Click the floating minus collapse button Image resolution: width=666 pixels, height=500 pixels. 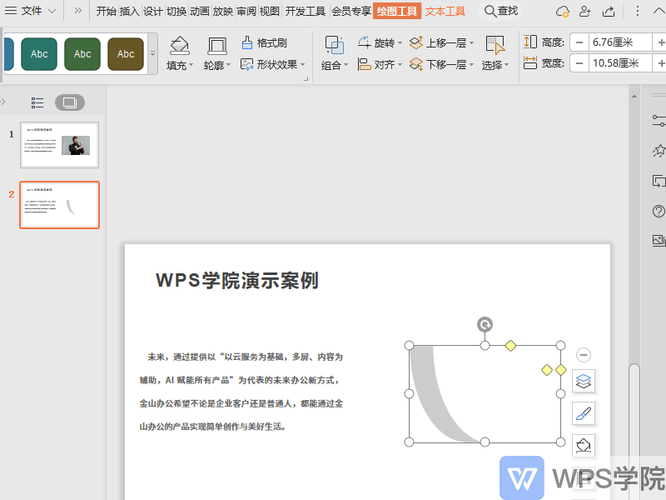tap(584, 355)
